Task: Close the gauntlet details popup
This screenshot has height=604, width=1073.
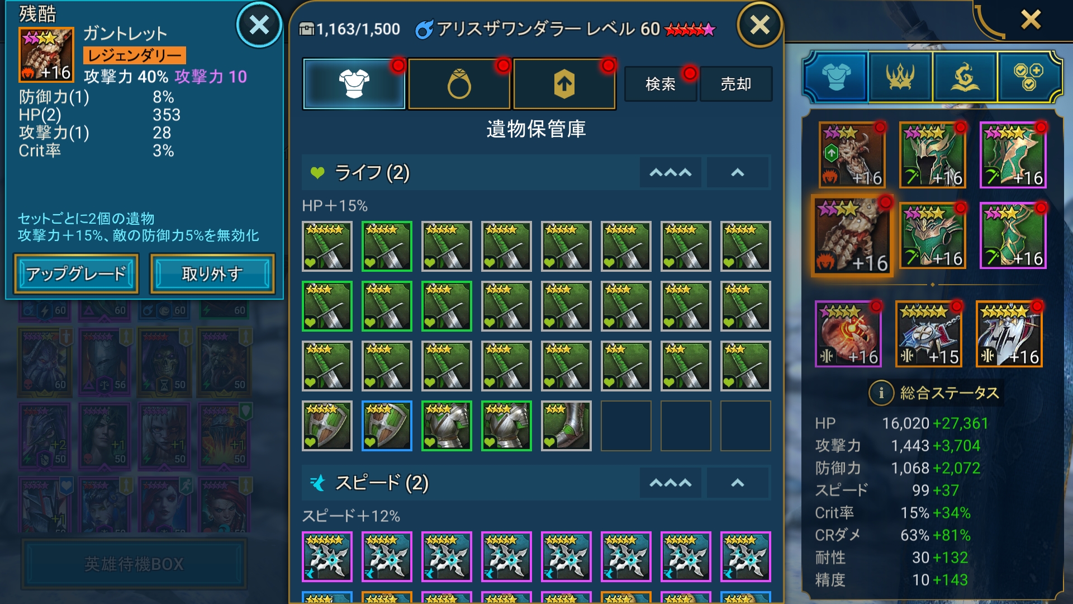Action: click(x=259, y=25)
